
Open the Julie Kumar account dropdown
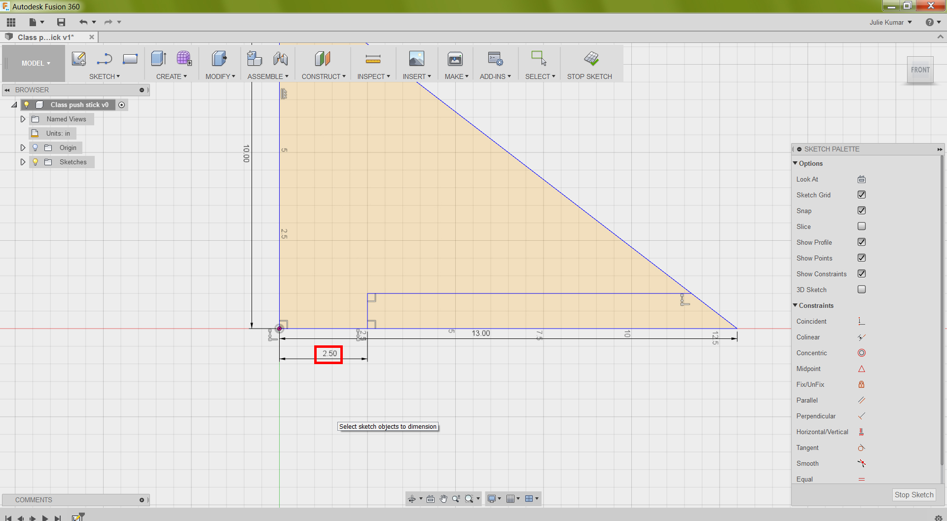(891, 22)
